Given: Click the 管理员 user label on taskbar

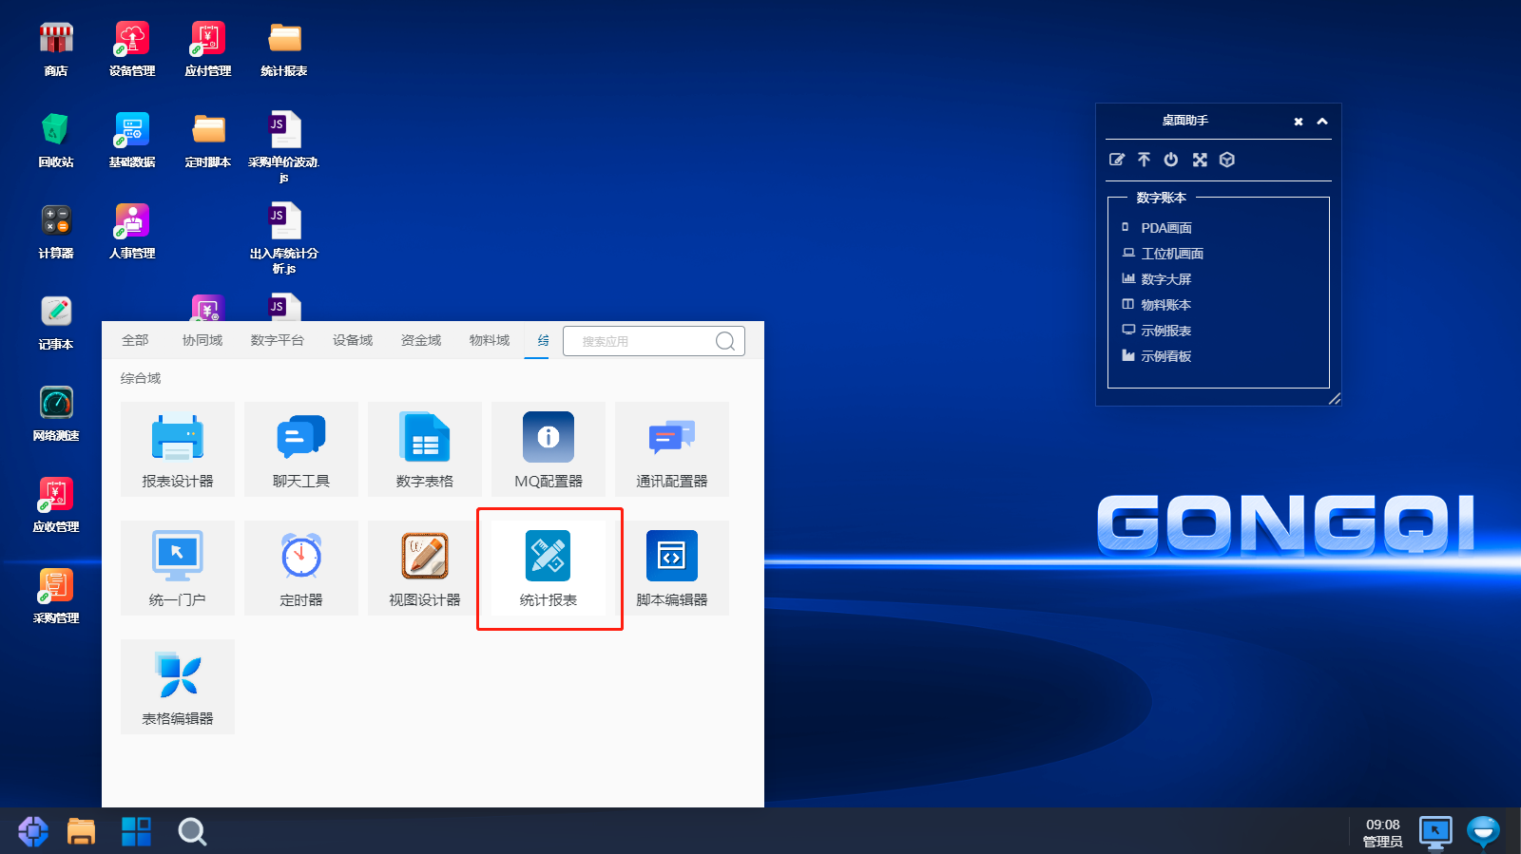Looking at the screenshot, I should tap(1383, 842).
